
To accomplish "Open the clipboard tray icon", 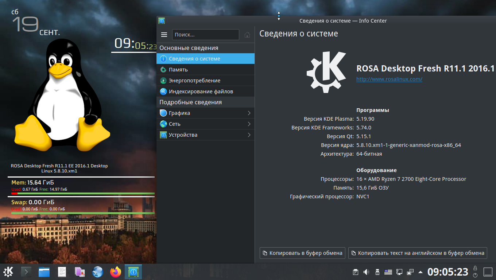I will click(x=356, y=272).
